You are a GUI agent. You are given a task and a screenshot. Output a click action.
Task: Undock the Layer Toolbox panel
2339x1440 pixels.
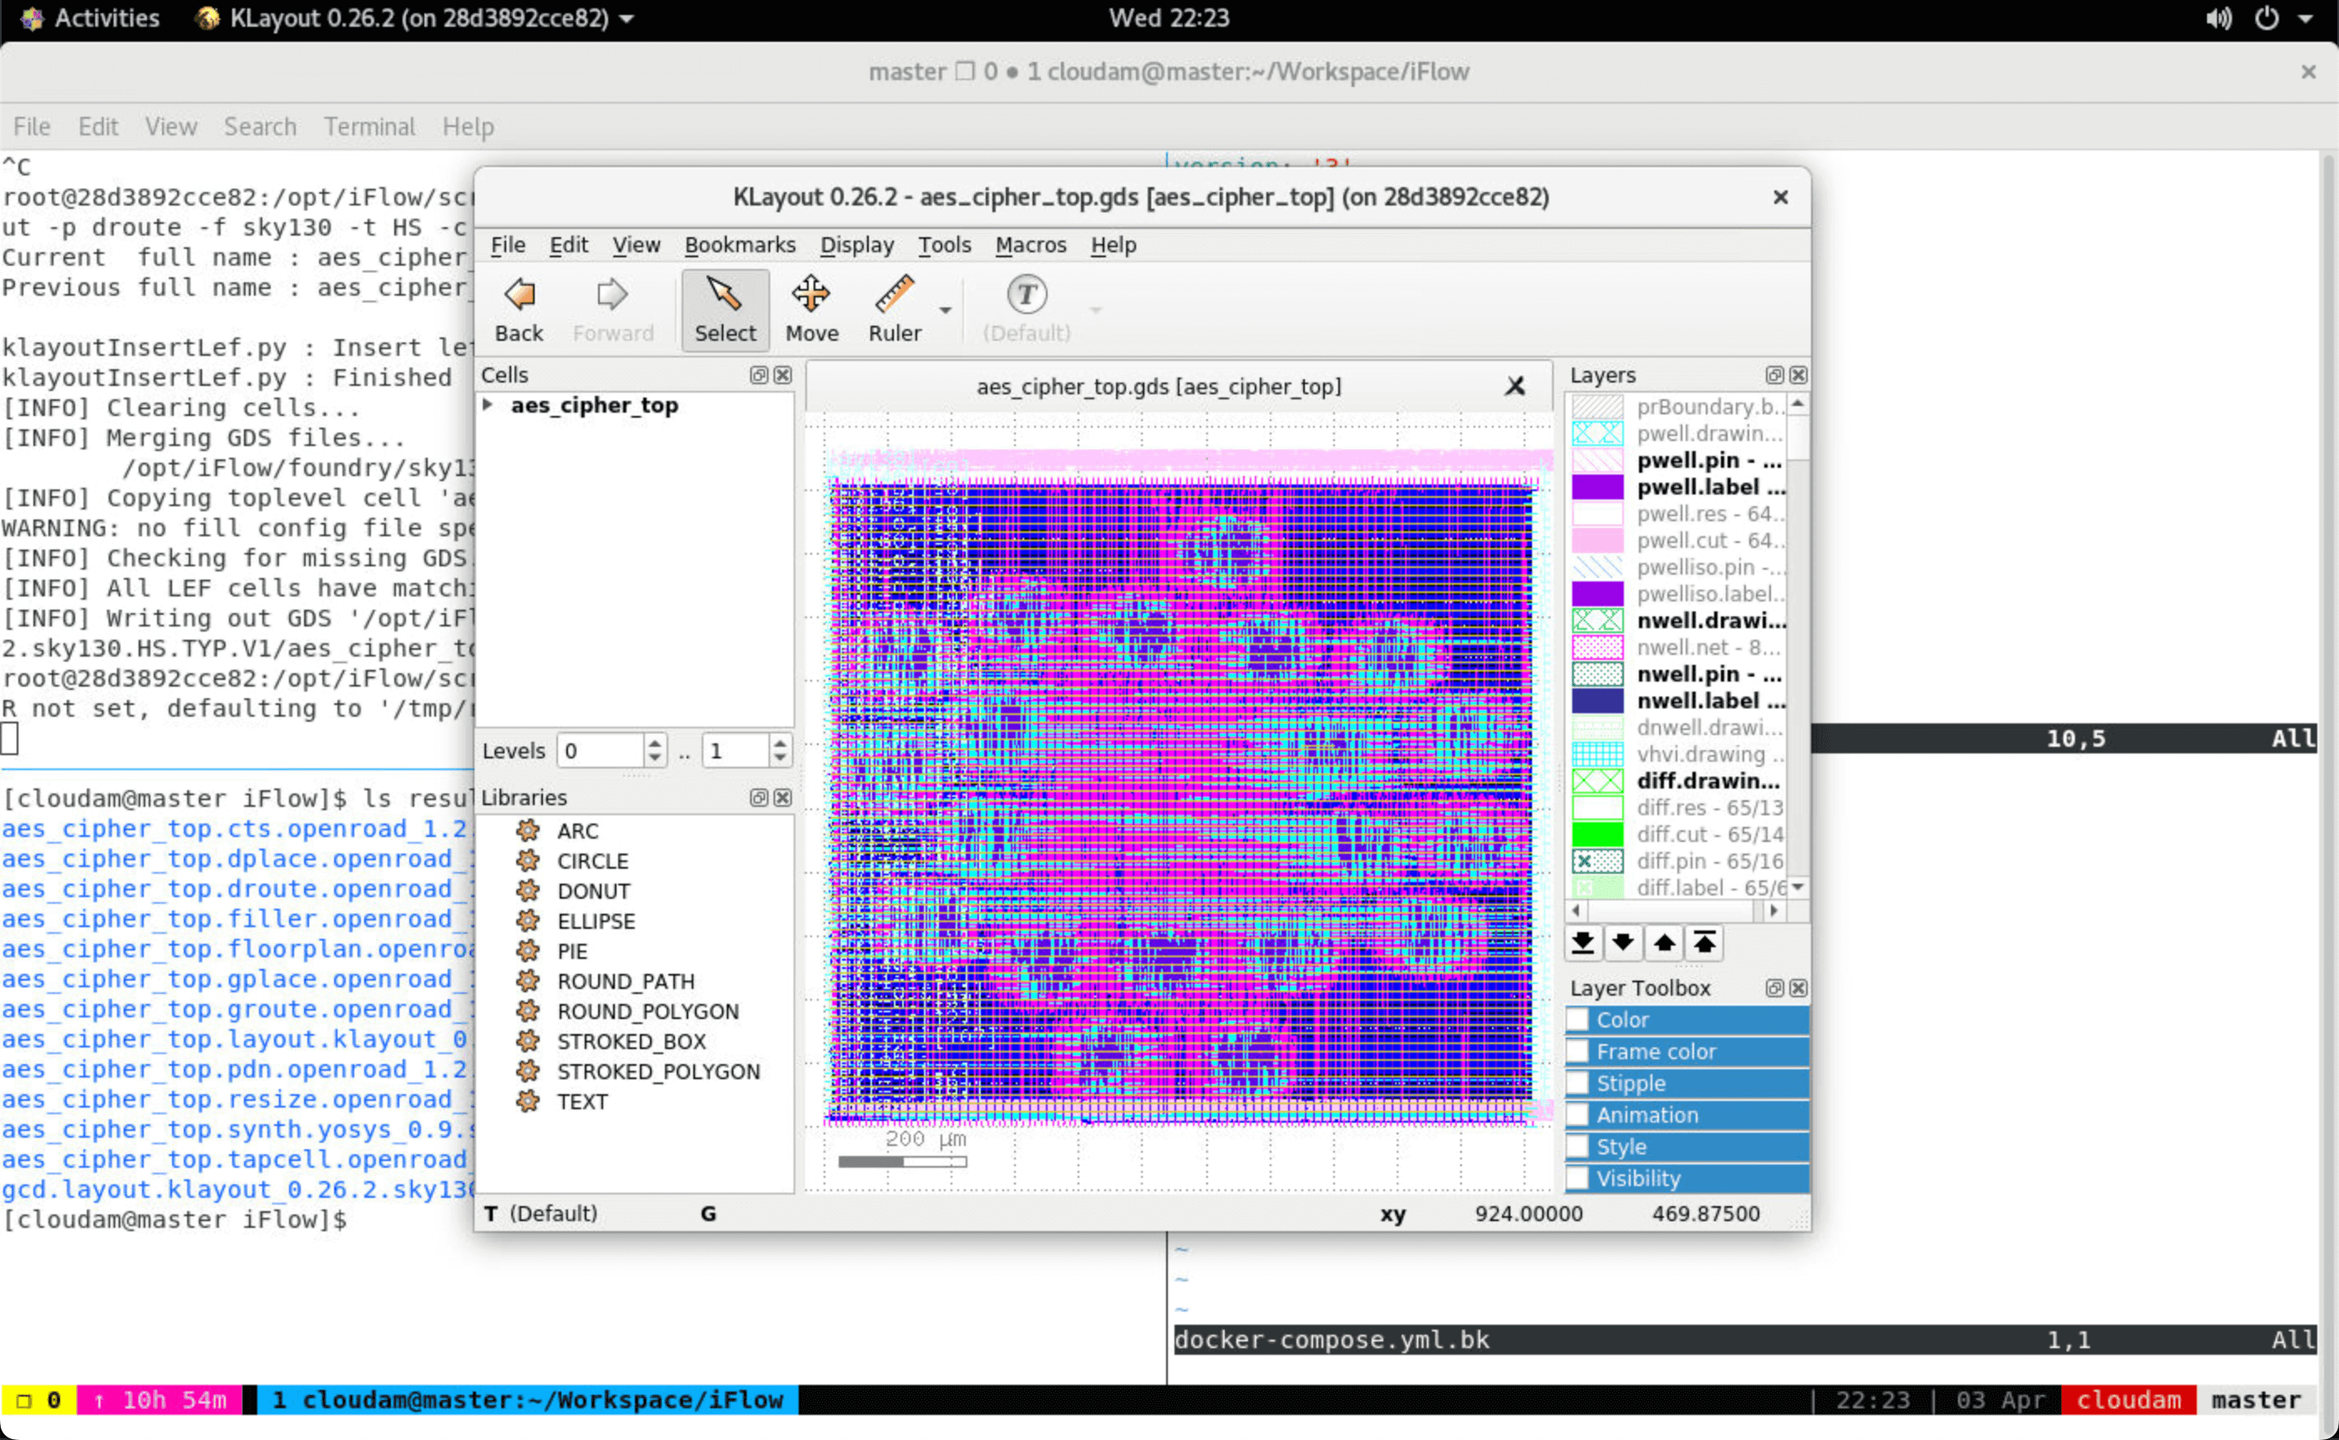[1774, 989]
